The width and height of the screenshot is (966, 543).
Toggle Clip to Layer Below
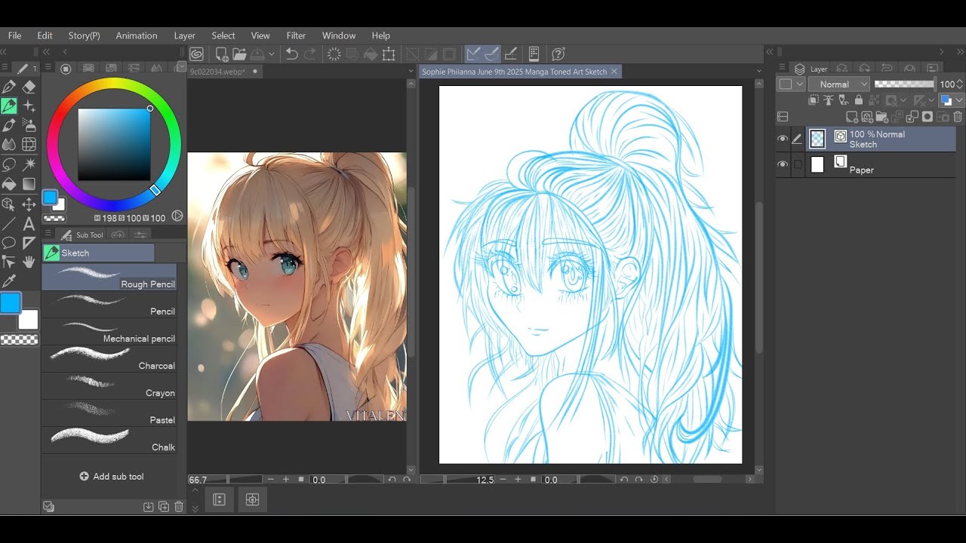click(x=814, y=100)
